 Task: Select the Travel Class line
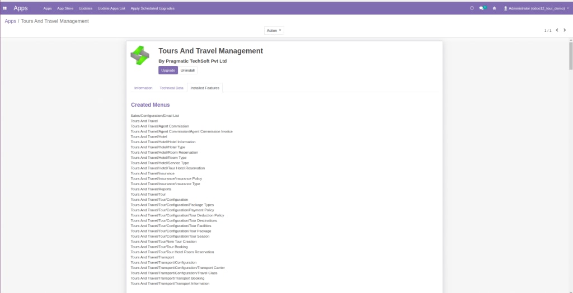[174, 273]
